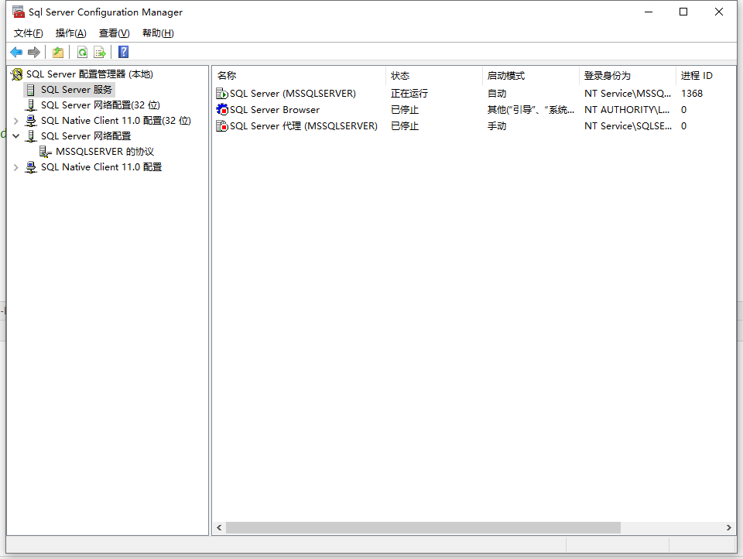743x559 pixels.
Task: Collapse the SQL Server 网络配置 node
Action: pos(15,136)
